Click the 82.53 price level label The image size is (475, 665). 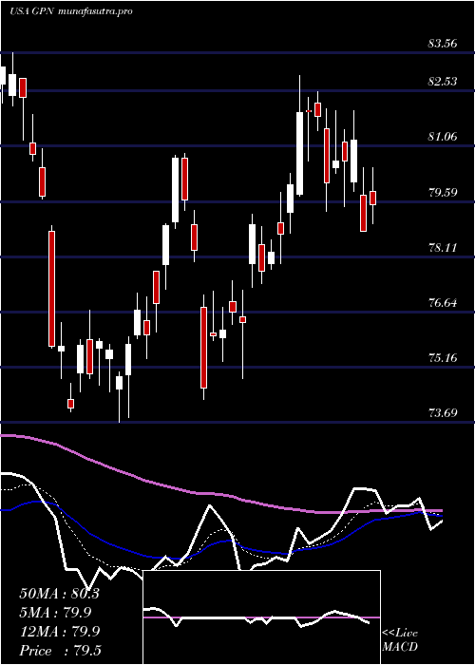tap(444, 81)
